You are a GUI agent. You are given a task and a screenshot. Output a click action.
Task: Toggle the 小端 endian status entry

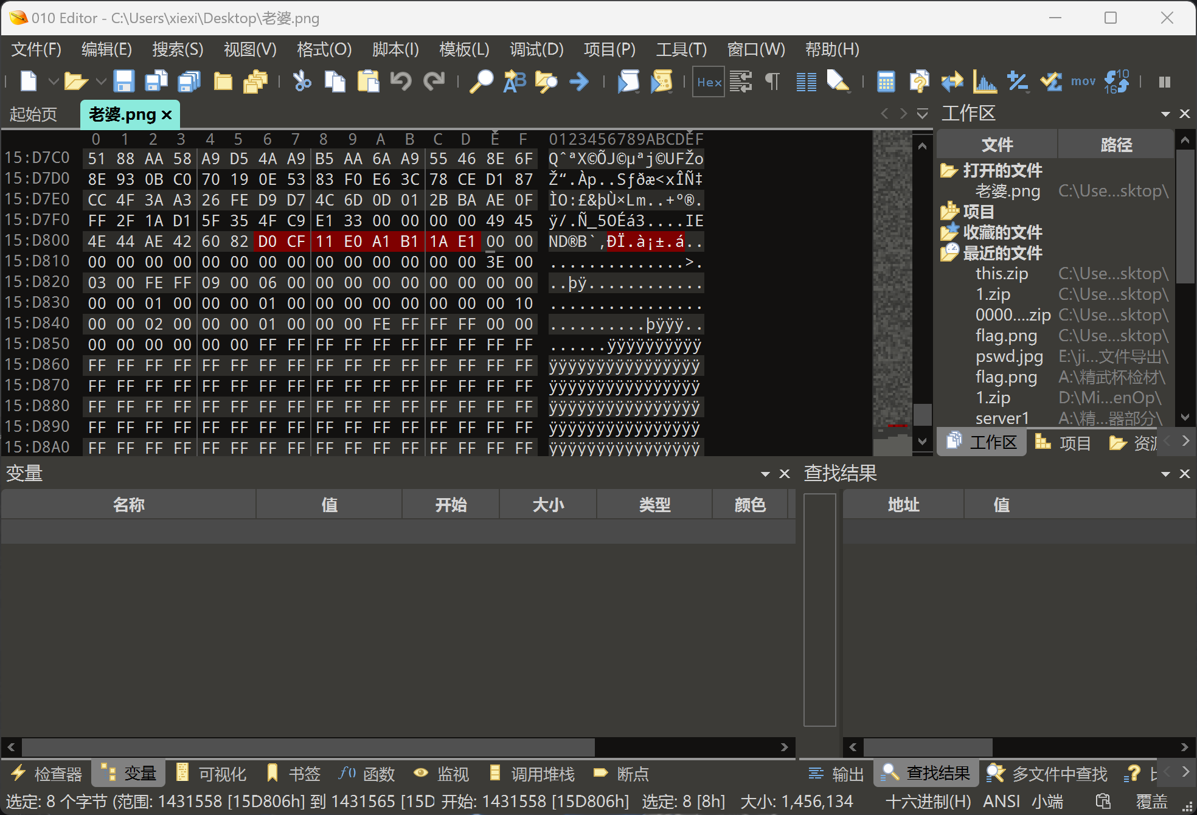(1047, 802)
